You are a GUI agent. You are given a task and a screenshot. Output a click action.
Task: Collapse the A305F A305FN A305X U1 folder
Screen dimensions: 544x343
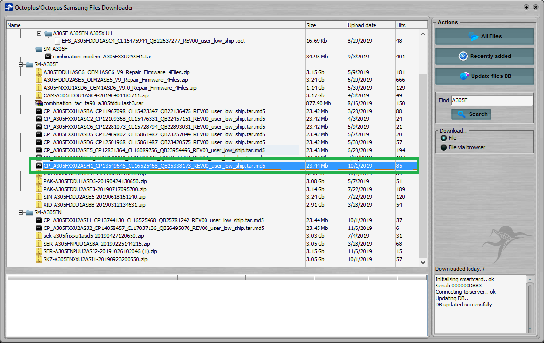[x=39, y=33]
